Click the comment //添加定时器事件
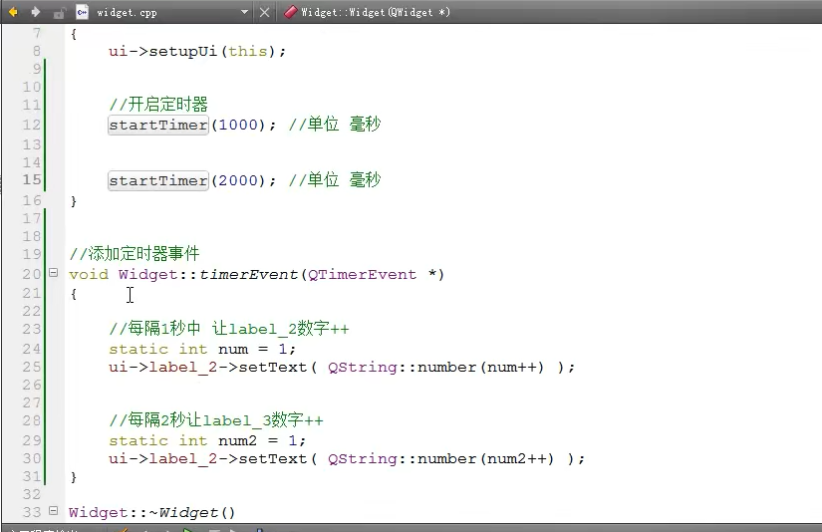822x532 pixels. click(135, 254)
